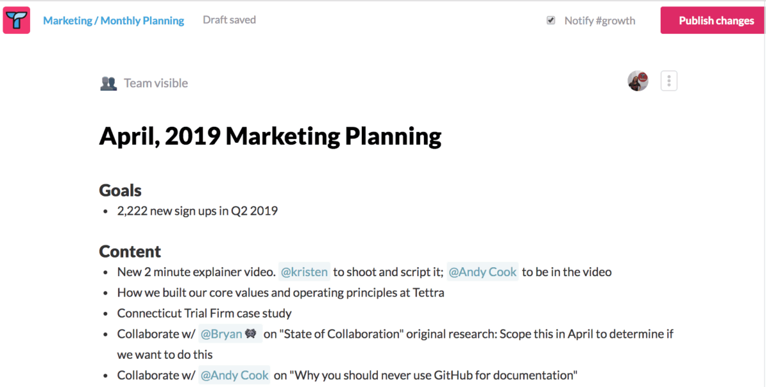Open the Marketing / Monthly Planning breadcrumb

click(113, 20)
